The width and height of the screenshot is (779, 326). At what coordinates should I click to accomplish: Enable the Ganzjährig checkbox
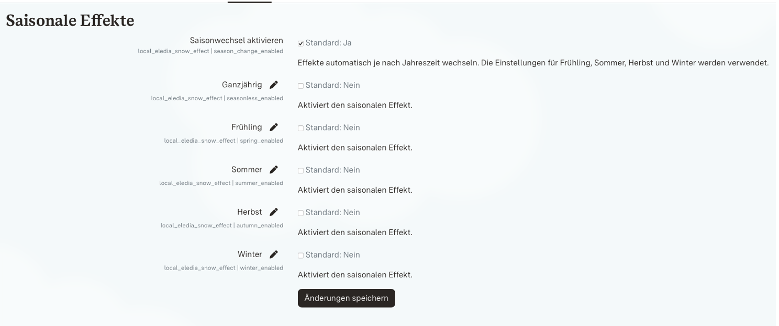(x=301, y=86)
